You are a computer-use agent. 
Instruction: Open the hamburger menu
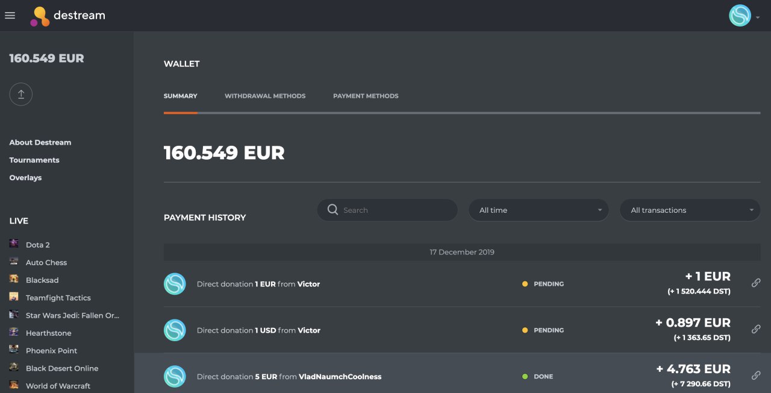tap(10, 16)
